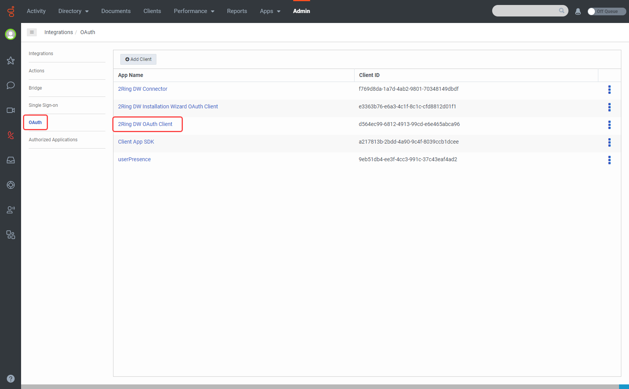Click the user profile avatar icon
The height and width of the screenshot is (389, 629).
click(x=11, y=34)
